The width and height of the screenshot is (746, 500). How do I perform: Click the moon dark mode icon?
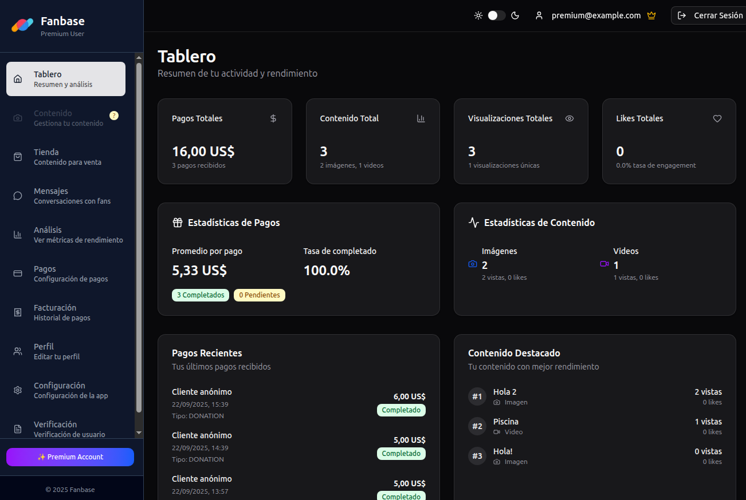coord(515,15)
